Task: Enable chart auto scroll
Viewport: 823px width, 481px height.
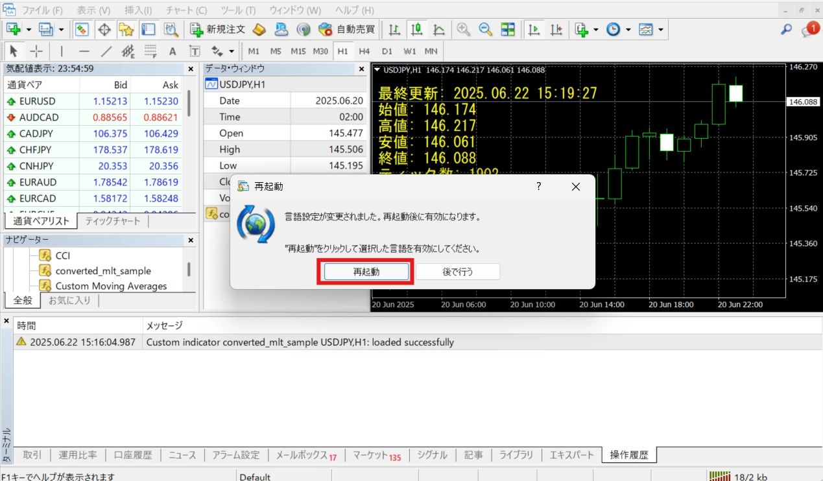Action: [534, 29]
